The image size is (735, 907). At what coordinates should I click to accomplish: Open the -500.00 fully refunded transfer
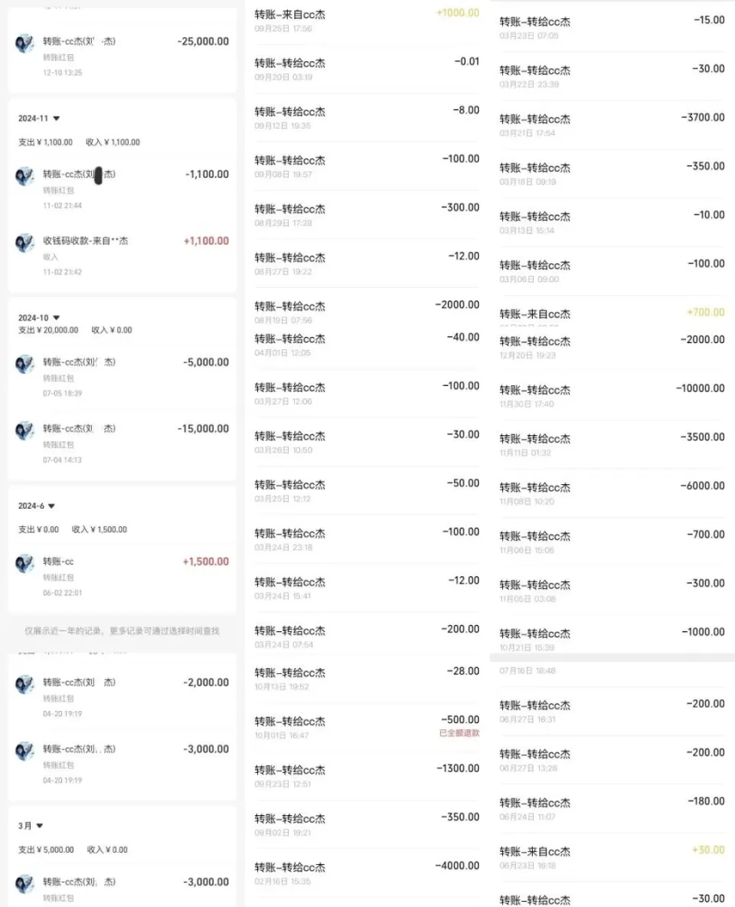pyautogui.click(x=367, y=727)
